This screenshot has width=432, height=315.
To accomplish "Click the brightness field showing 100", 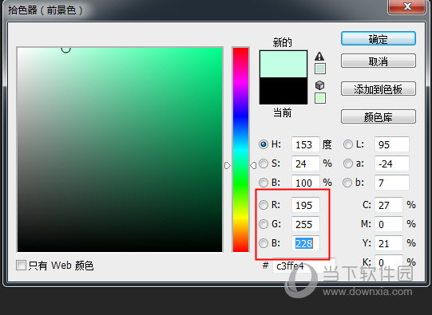I will pos(306,183).
